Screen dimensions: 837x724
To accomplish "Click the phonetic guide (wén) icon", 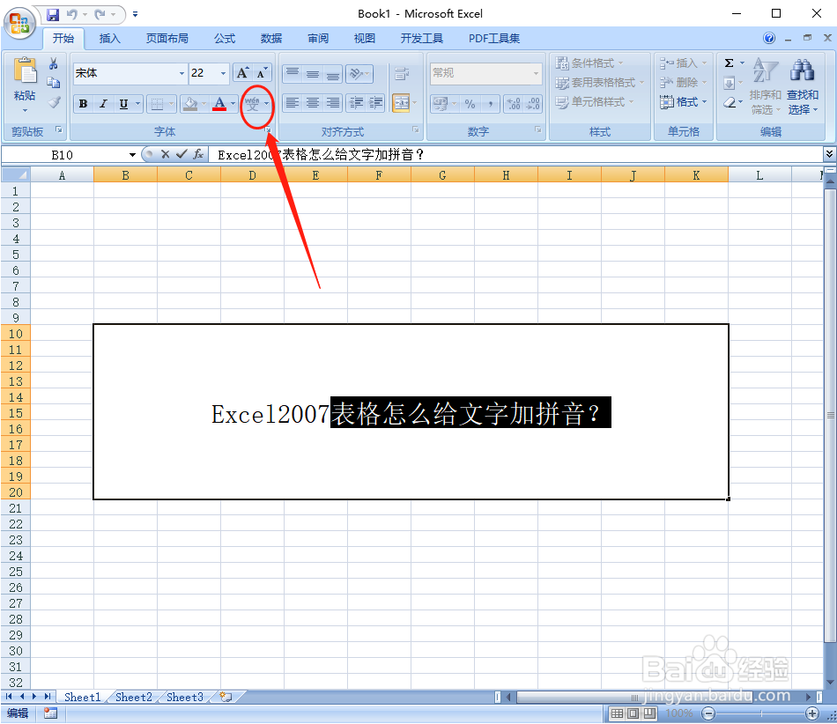I will click(x=253, y=104).
